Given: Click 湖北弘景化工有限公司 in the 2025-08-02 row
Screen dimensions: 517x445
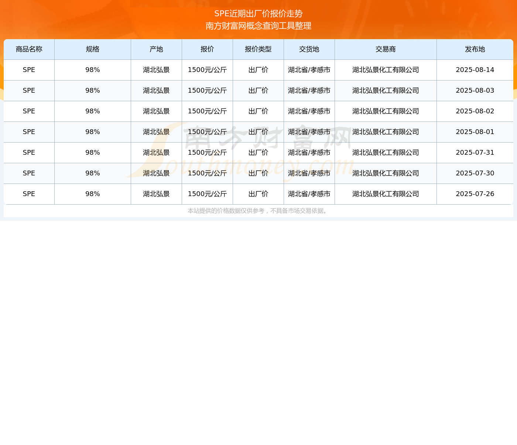Looking at the screenshot, I should 386,111.
